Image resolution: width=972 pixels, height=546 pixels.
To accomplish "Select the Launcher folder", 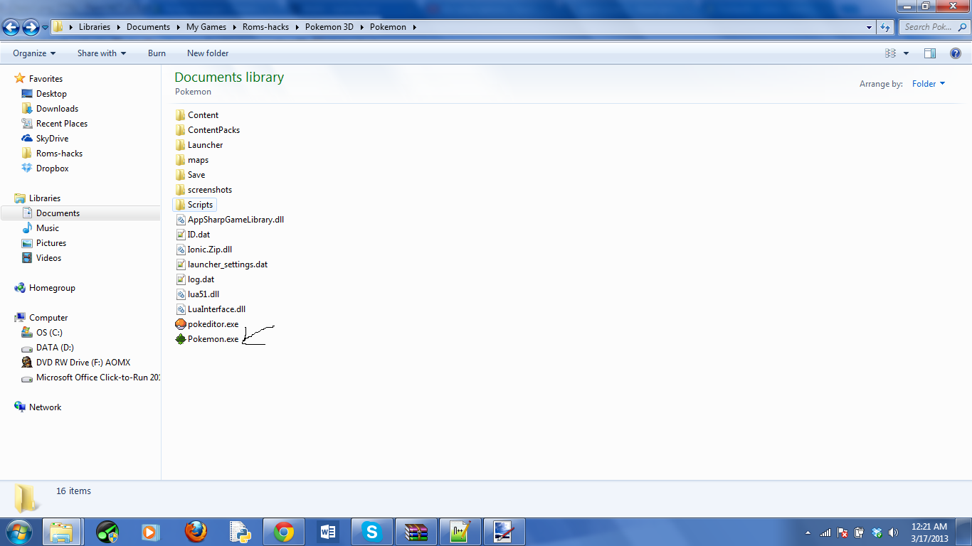I will click(x=199, y=145).
